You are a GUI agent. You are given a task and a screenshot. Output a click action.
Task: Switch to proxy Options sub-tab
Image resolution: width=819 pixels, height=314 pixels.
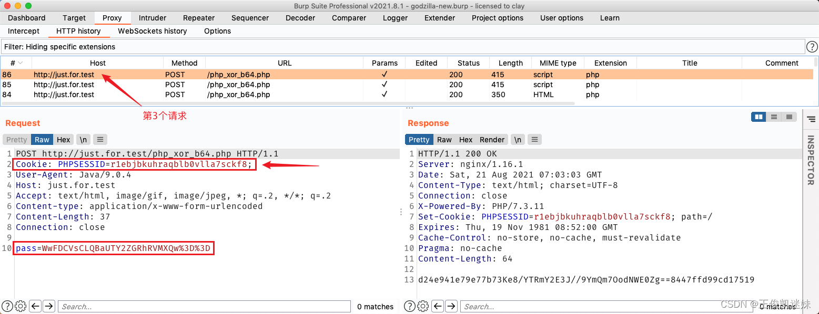click(x=217, y=31)
